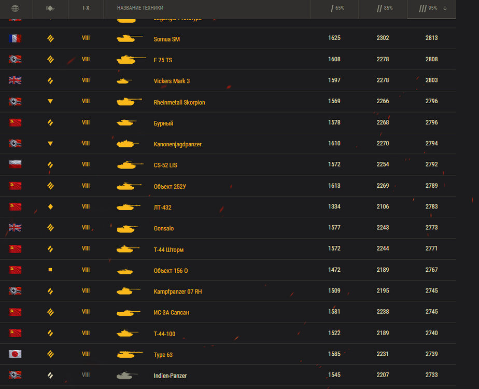Sort by 85% mark column header
Viewport: 479px width, 389px height.
click(385, 8)
